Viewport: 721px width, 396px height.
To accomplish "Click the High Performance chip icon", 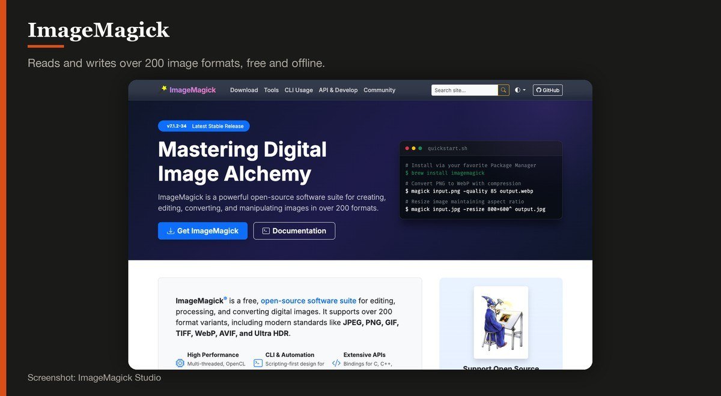I will [x=180, y=363].
